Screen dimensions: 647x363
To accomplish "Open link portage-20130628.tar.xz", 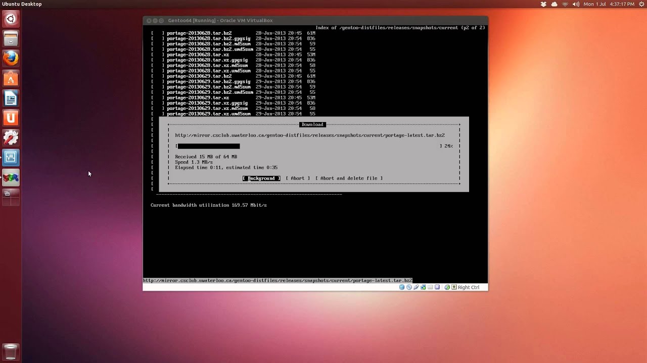I will (198, 54).
